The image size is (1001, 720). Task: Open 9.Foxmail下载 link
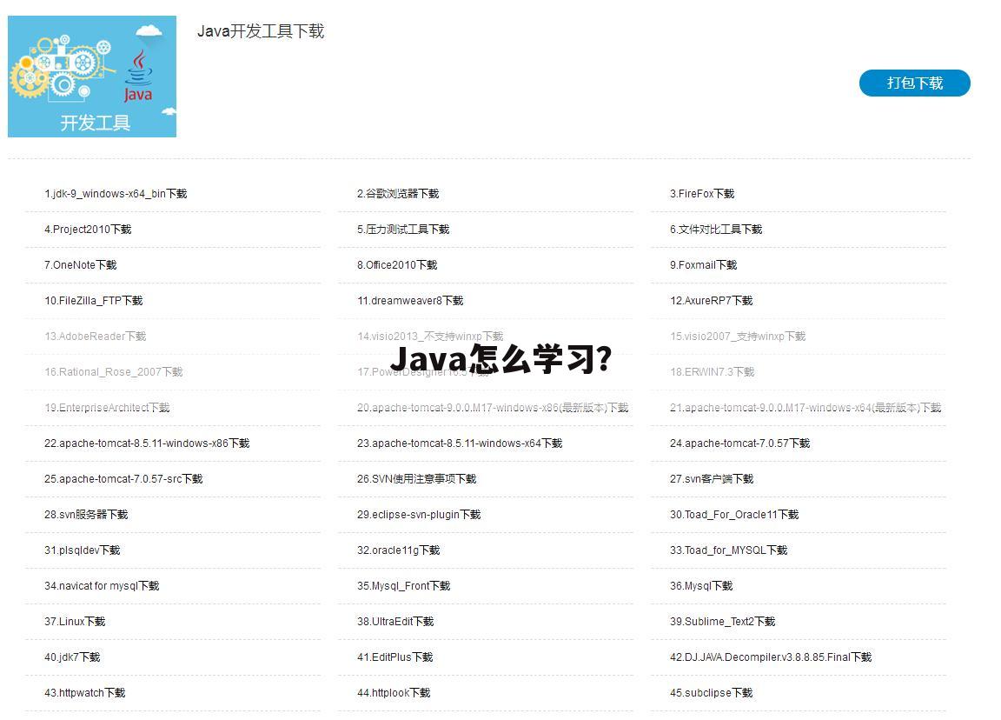[703, 265]
